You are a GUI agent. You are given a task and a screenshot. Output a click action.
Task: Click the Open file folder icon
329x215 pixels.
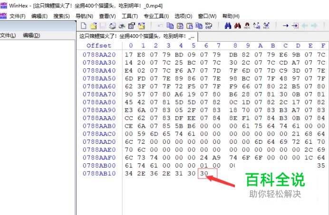pyautogui.click(x=93, y=26)
